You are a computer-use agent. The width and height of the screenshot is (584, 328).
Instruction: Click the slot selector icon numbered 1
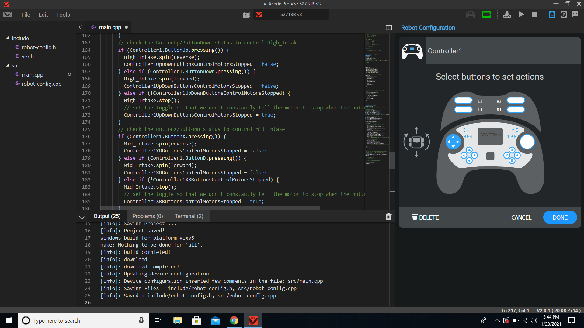(x=246, y=15)
